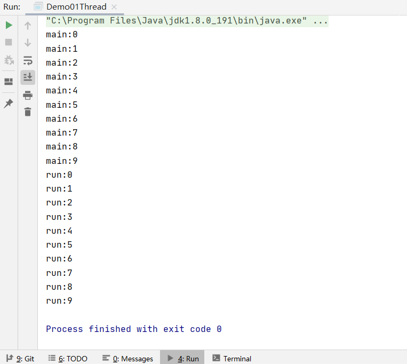Click the 'run:5' output line
This screenshot has height=364, width=407.
[59, 245]
